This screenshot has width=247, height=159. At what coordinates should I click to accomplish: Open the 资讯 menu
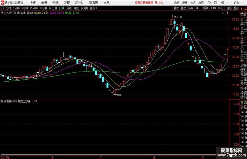(55, 3)
